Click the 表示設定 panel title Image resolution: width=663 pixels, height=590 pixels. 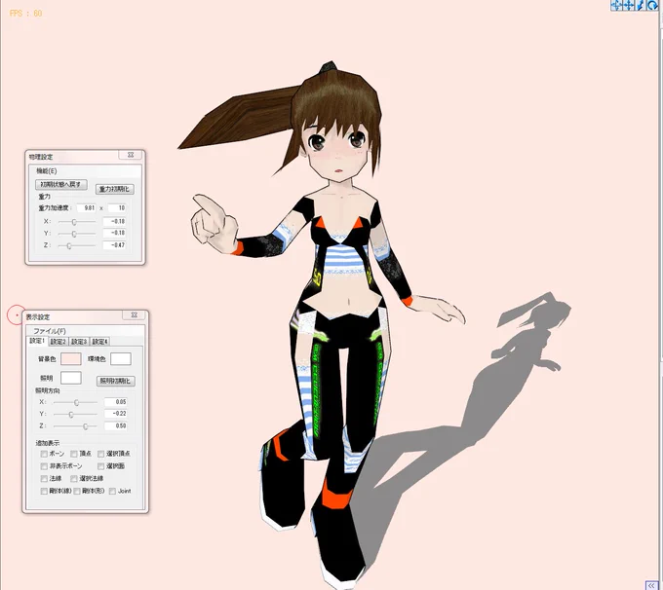tap(38, 317)
